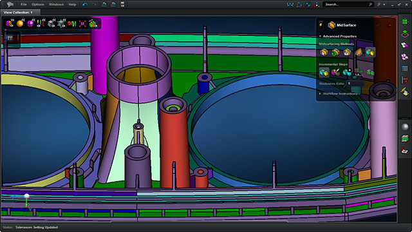Click the Incremental Steps brush edit icon
Screen dimensions: 412x232
[x=335, y=72]
